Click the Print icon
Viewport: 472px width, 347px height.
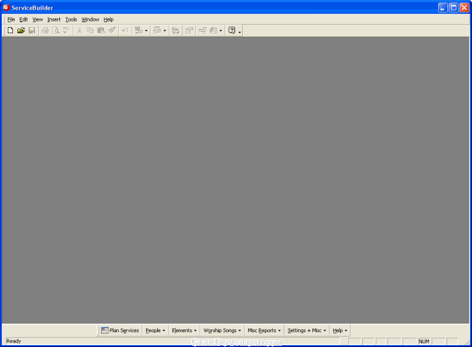[45, 30]
